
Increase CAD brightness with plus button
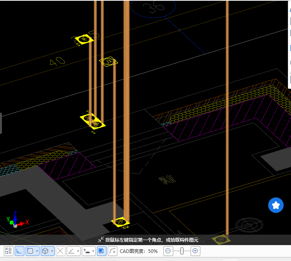195,251
